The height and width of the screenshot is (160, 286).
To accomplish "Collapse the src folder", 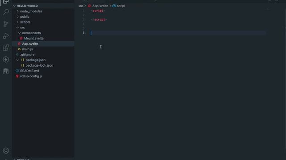I will tap(17, 28).
